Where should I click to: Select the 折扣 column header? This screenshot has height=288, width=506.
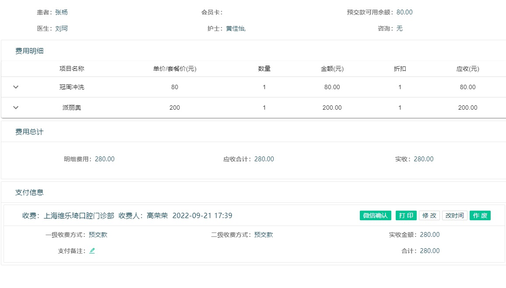pos(400,69)
